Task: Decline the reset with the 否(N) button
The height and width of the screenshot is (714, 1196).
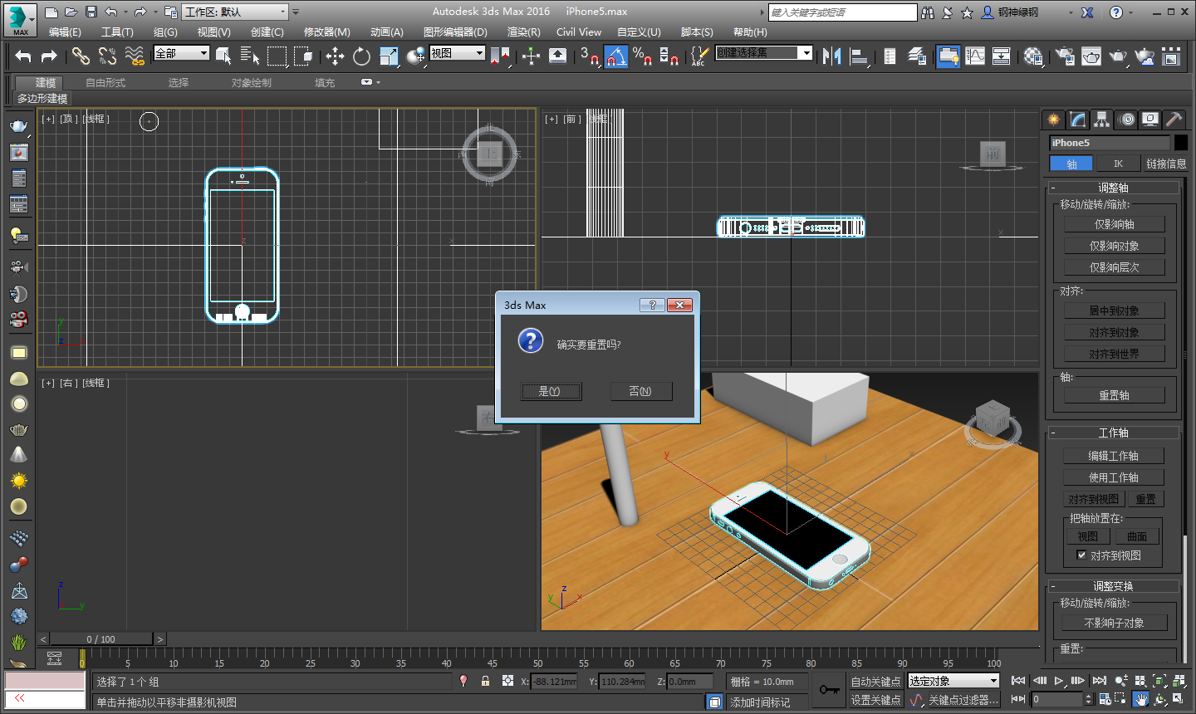Action: 640,391
